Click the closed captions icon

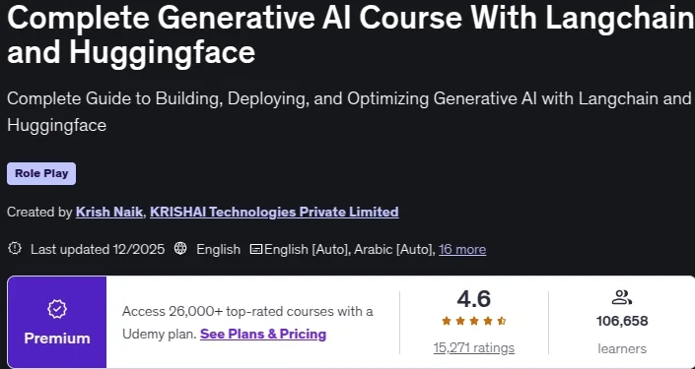pyautogui.click(x=256, y=249)
